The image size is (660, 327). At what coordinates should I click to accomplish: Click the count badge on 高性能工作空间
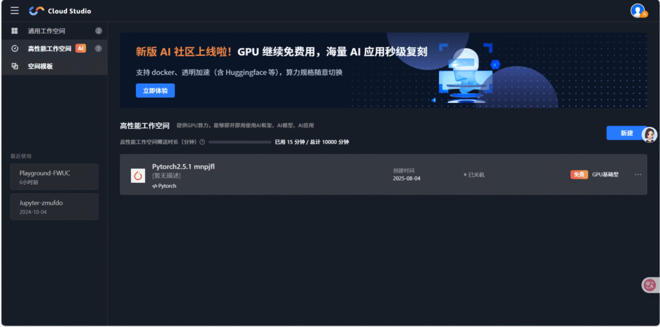point(99,48)
